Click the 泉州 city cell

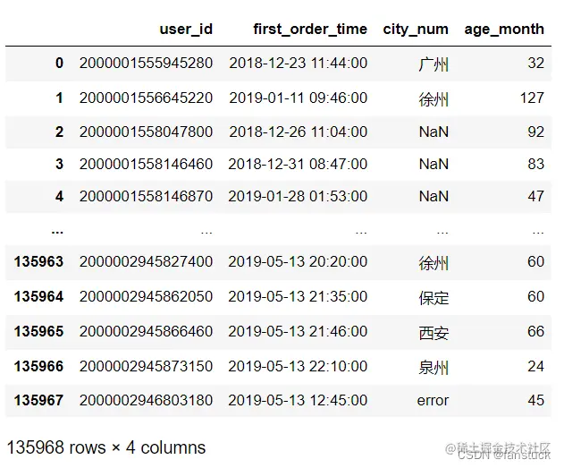433,366
